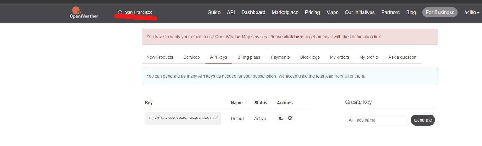Open the Dashboard page from navigation
Viewport: 482px width, 146px height.
pos(253,13)
